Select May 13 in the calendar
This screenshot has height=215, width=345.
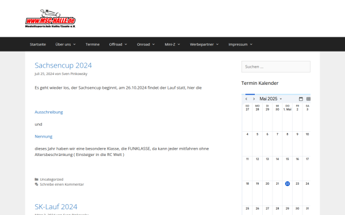[267, 159]
